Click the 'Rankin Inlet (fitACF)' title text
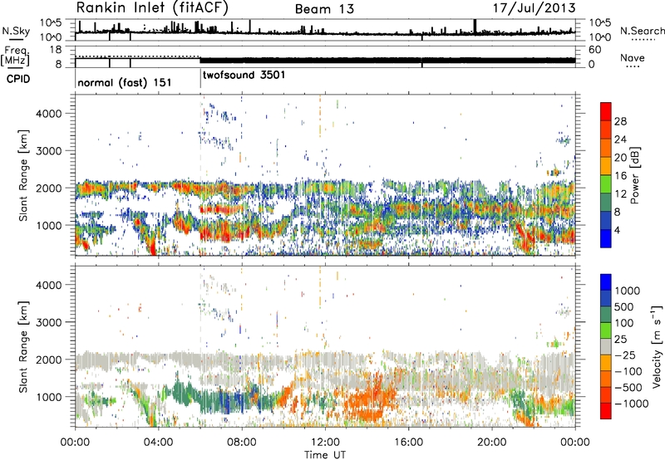This screenshot has height=460, width=665. [152, 7]
